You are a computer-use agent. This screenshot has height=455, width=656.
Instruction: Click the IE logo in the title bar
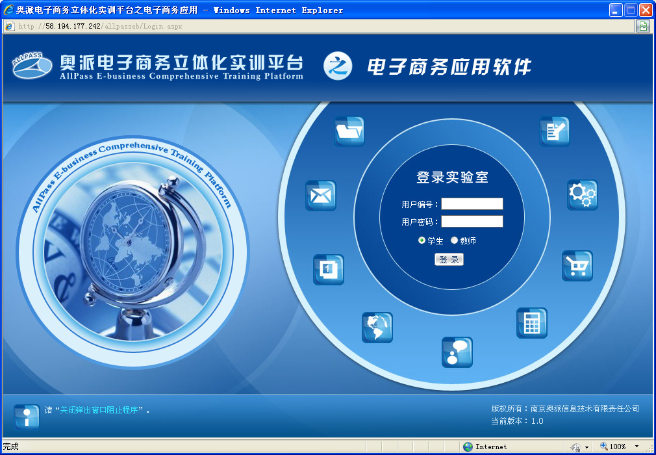point(8,10)
